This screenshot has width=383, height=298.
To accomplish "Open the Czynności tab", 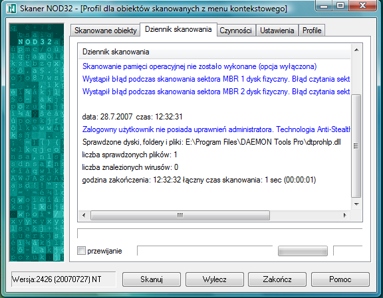I will 235,31.
